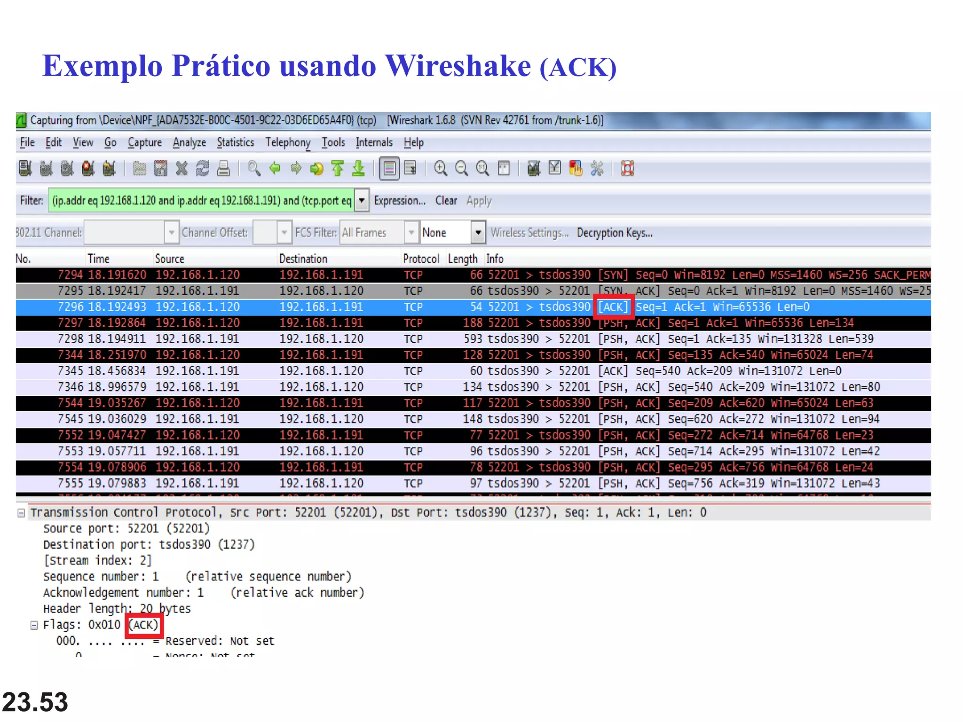Zoom in on packet text
Screen dimensions: 963x722
tap(441, 168)
